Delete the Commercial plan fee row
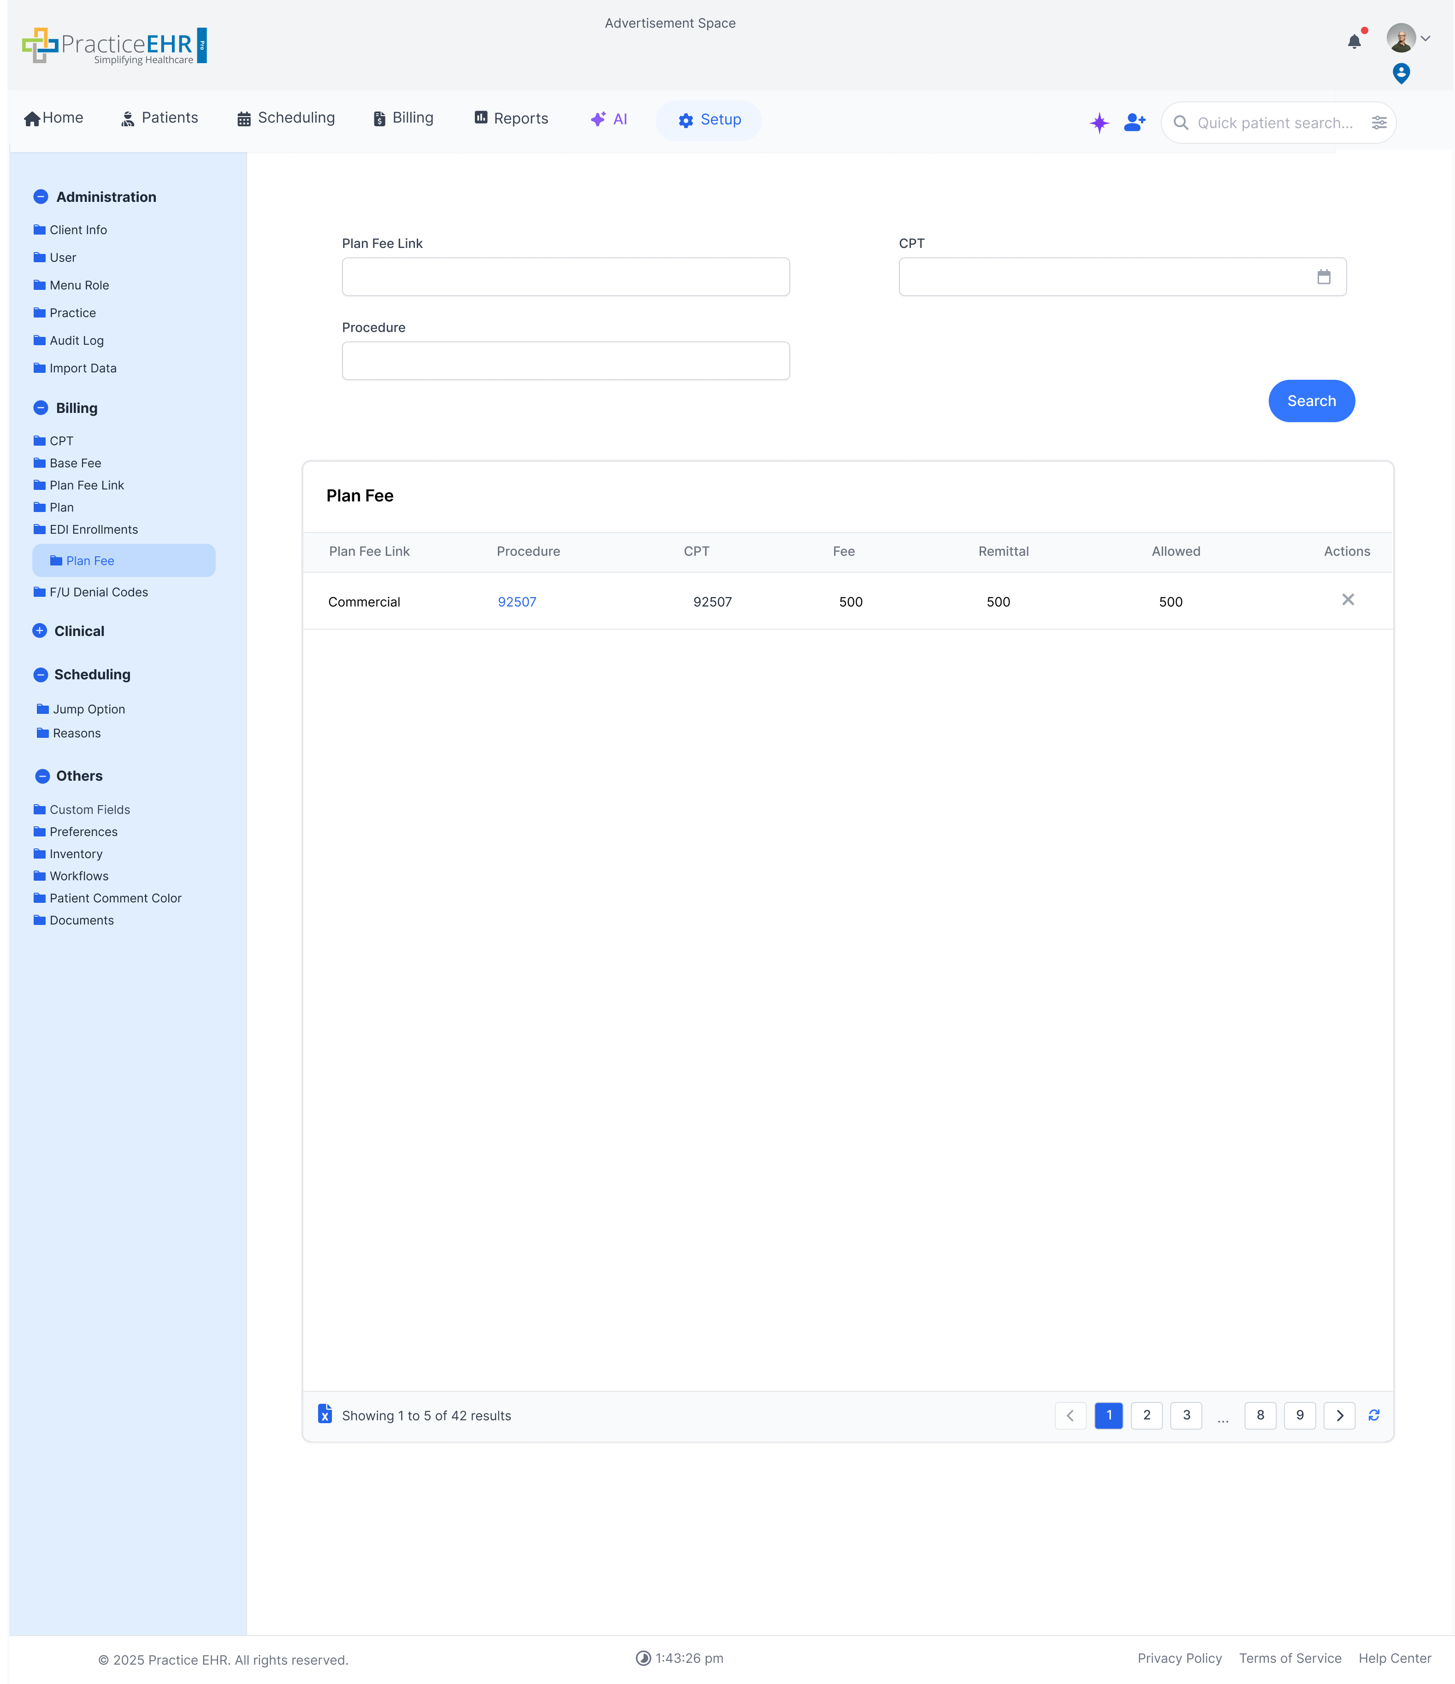 click(1349, 600)
